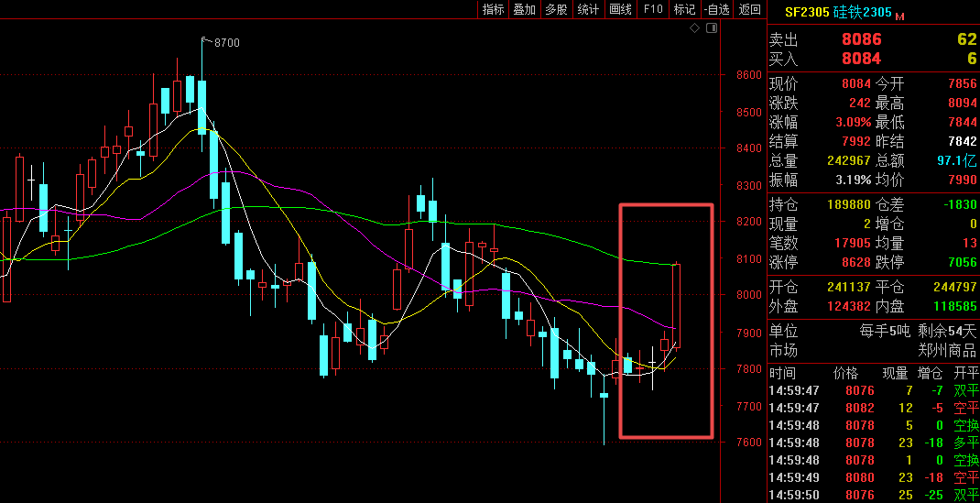This screenshot has height=503, width=980.
Task: Click the 卖出 ask price 8086
Action: [x=861, y=39]
